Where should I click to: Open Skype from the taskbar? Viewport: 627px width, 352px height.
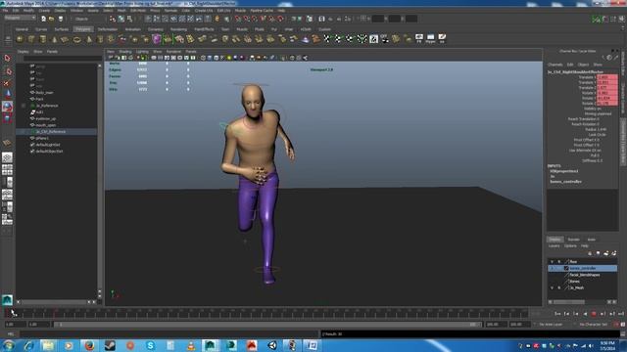point(150,345)
